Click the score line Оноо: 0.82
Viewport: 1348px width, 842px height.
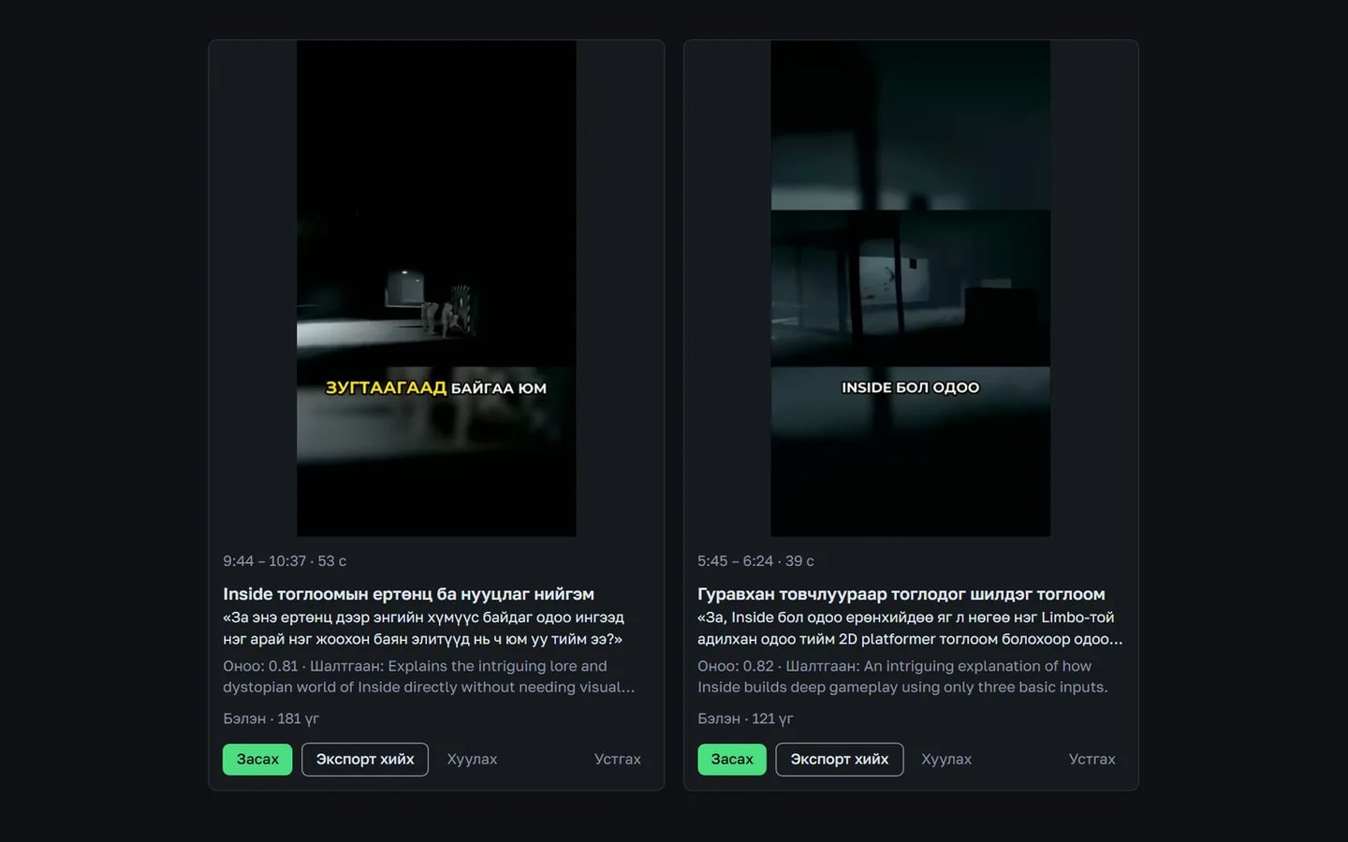(x=902, y=676)
